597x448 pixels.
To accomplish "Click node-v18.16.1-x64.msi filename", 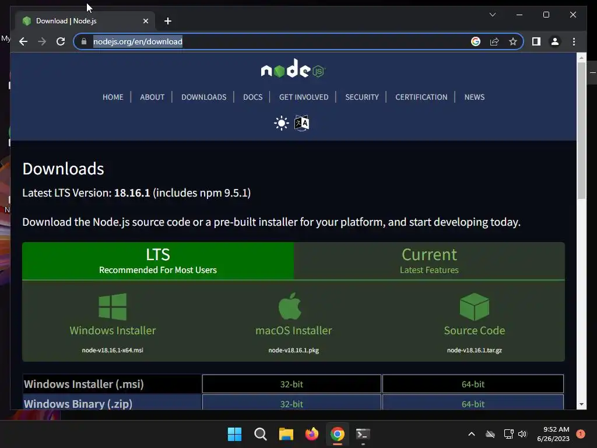I will tap(113, 350).
